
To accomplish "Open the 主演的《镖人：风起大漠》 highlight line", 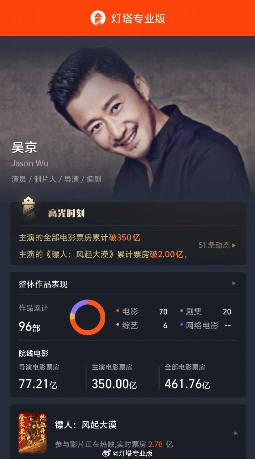I will [103, 254].
